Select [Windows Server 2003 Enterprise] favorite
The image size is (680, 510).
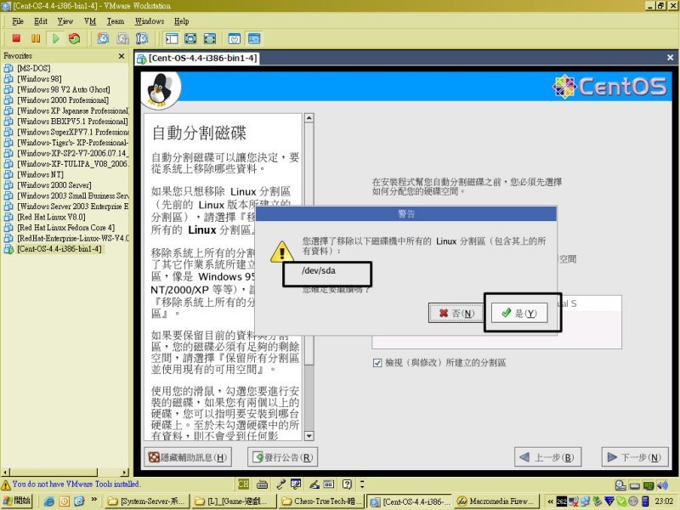pos(73,207)
